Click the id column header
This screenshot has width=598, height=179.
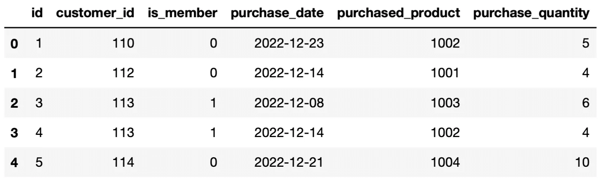tap(37, 13)
